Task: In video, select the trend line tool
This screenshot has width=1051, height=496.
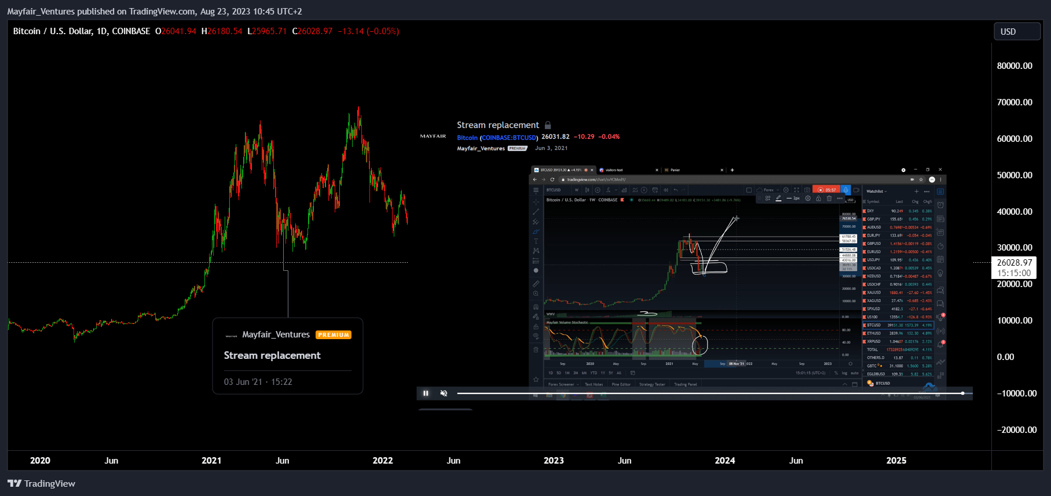Action: tap(536, 212)
